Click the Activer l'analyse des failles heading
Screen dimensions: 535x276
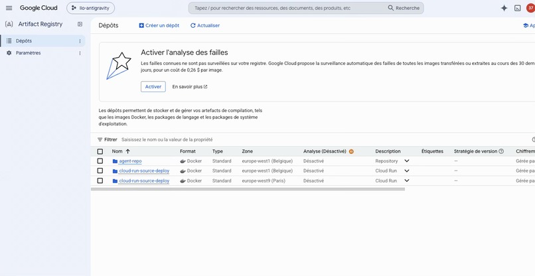click(x=185, y=52)
